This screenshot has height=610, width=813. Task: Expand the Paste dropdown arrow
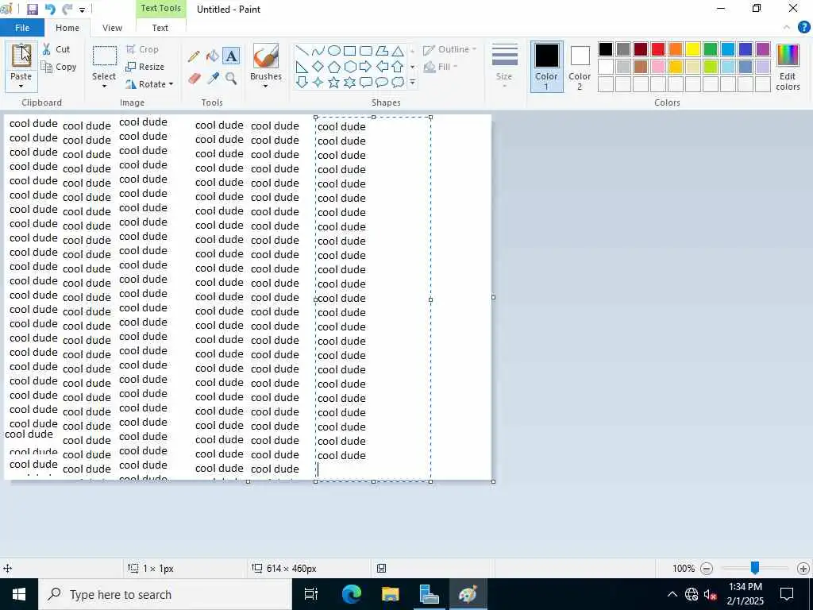click(x=21, y=86)
